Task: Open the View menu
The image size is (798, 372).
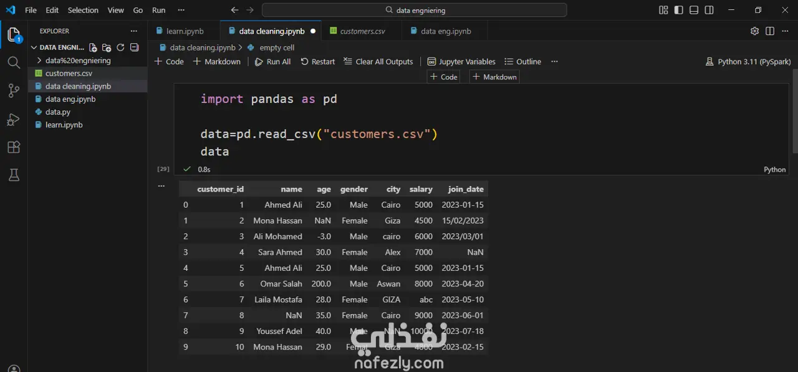Action: pos(115,10)
